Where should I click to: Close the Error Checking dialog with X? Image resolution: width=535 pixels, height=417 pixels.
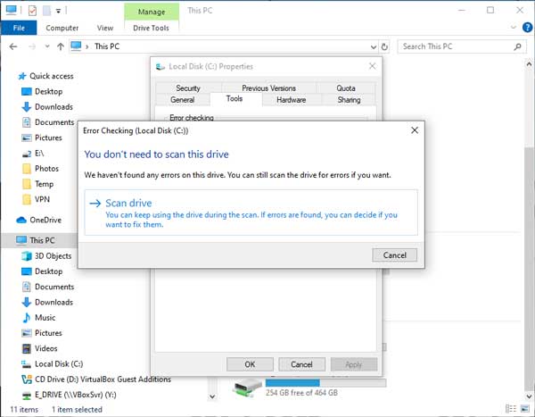pos(415,130)
